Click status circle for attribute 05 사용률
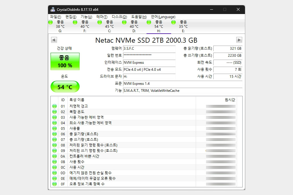The image size is (293, 195). [54, 128]
